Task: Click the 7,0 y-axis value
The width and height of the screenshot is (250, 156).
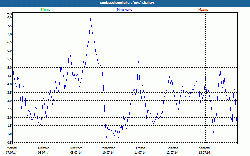Action: (x=10, y=34)
